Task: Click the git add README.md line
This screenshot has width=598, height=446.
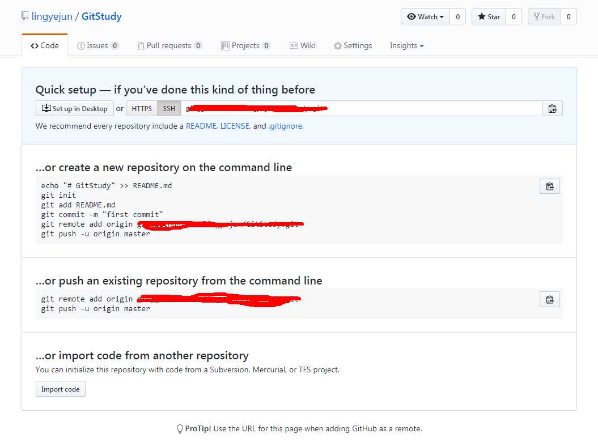Action: [x=78, y=205]
